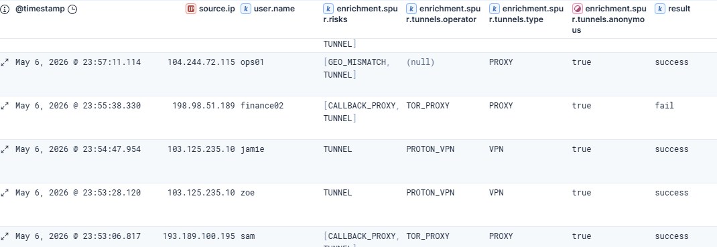Image resolution: width=717 pixels, height=247 pixels.
Task: Click user name sam
Action: [247, 236]
